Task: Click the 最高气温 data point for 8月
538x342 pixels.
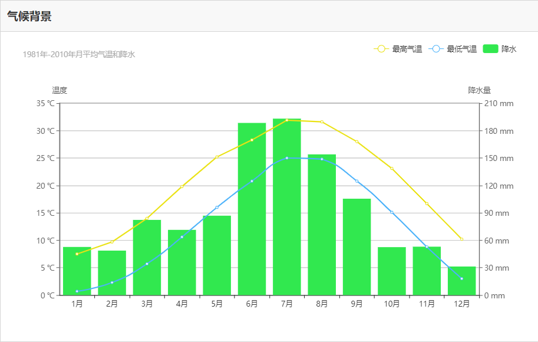Action: [322, 121]
